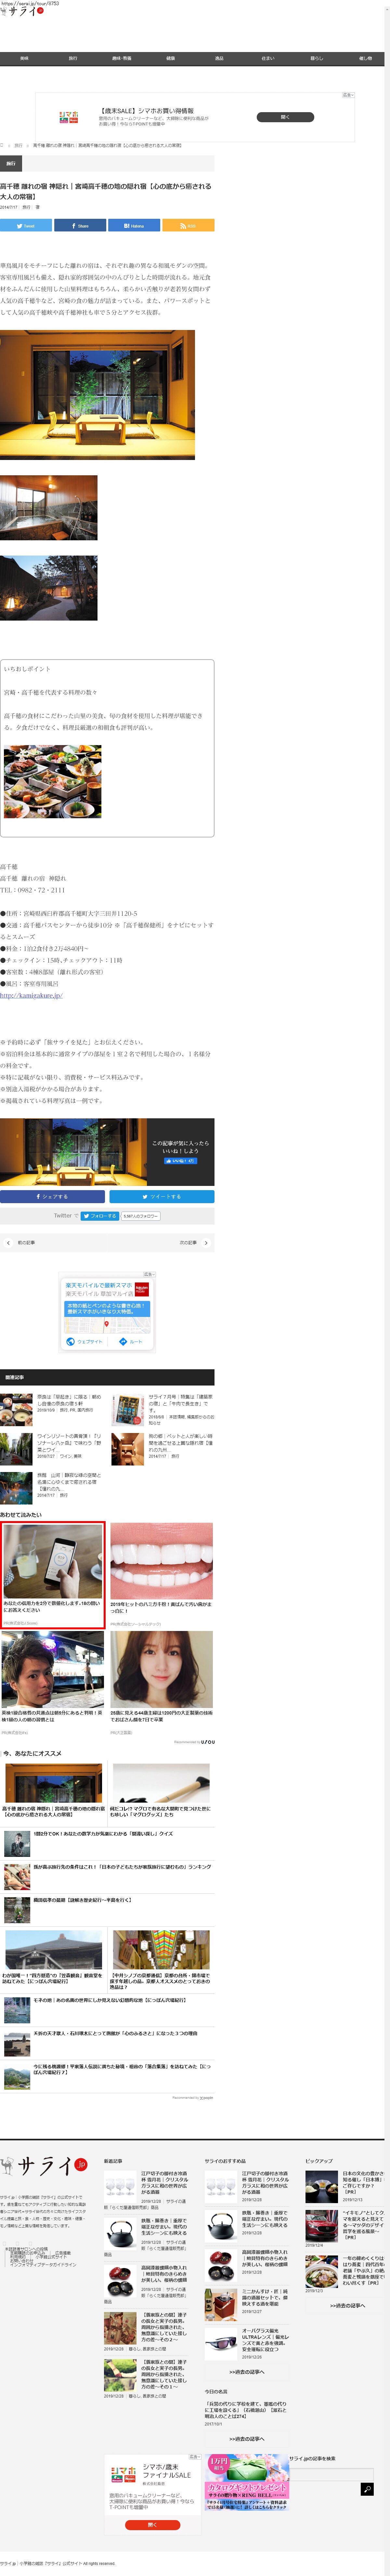Open the kamigakure.jp website link

click(x=31, y=995)
